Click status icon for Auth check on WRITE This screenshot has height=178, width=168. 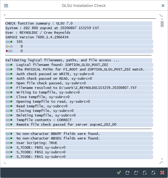point(9,74)
